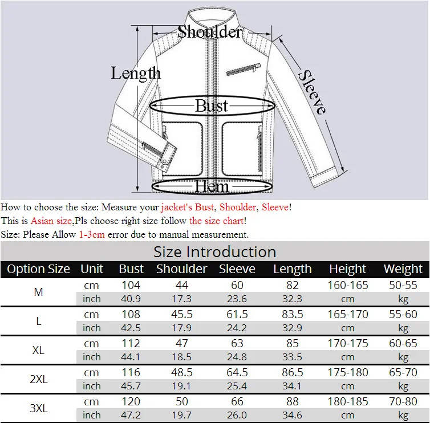The height and width of the screenshot is (423, 430).
Task: Click the M shoulder value 44
Action: (181, 285)
